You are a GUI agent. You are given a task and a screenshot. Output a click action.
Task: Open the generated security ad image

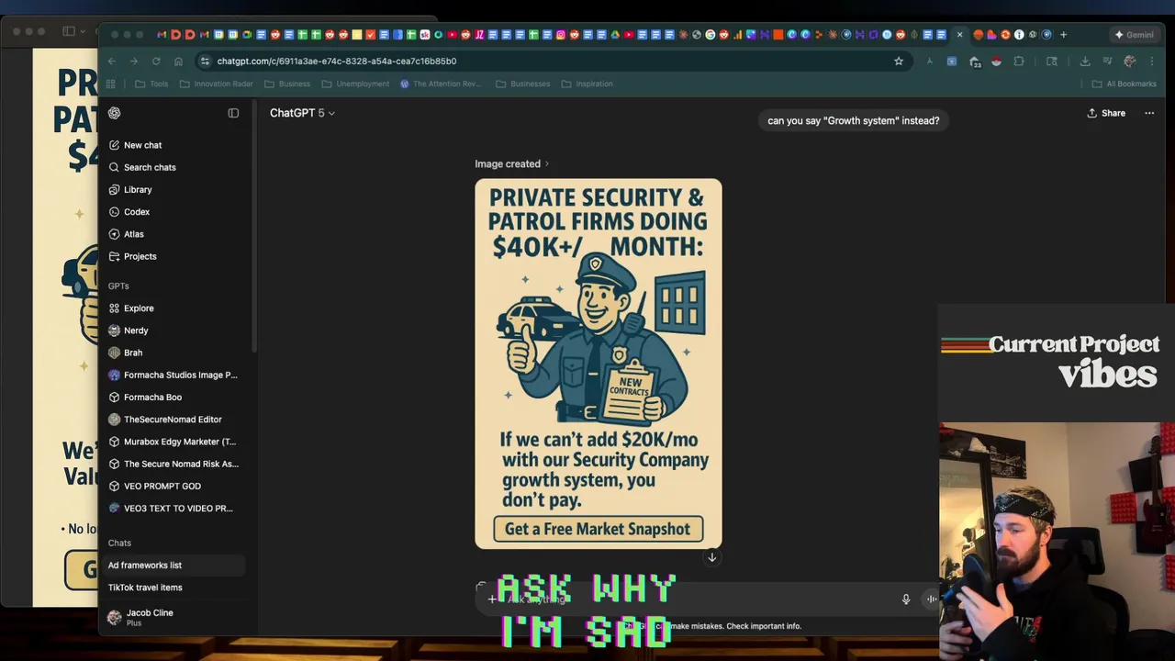pyautogui.click(x=599, y=364)
